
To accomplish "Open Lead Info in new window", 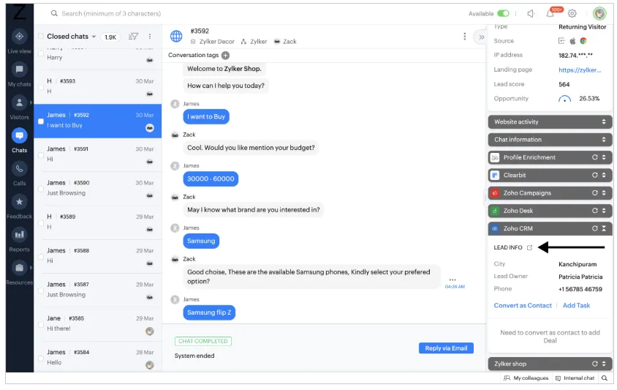I will (x=530, y=248).
